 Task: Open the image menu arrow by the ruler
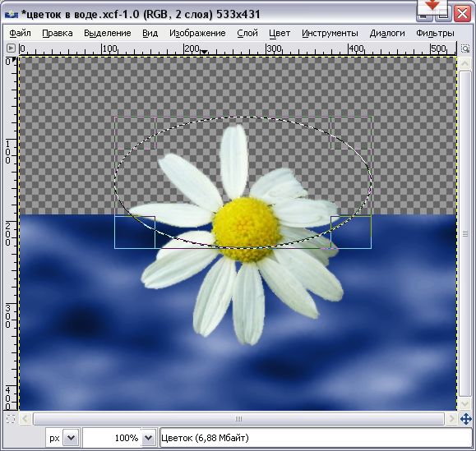11,48
